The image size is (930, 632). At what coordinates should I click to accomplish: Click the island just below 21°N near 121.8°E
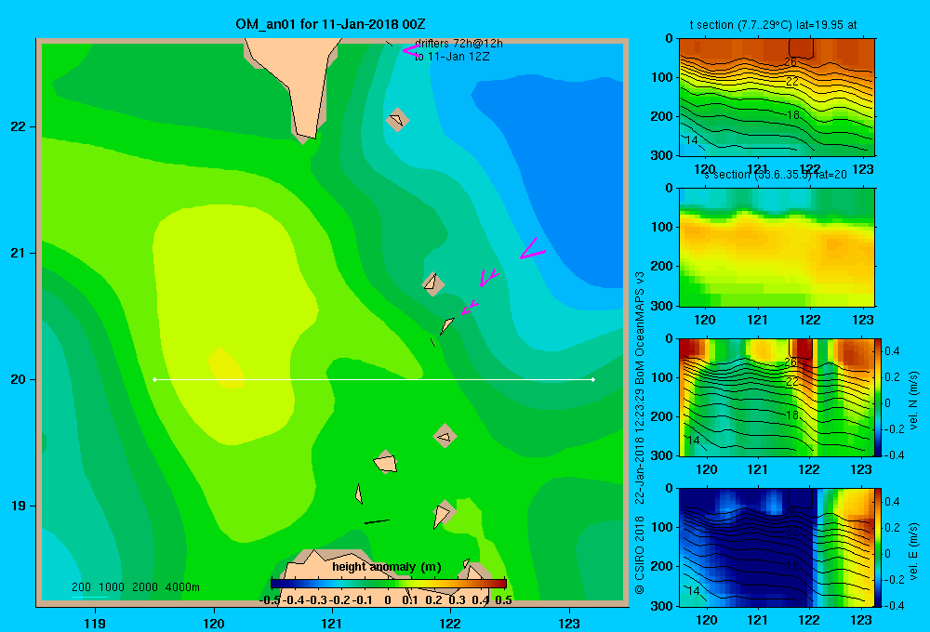click(x=432, y=283)
